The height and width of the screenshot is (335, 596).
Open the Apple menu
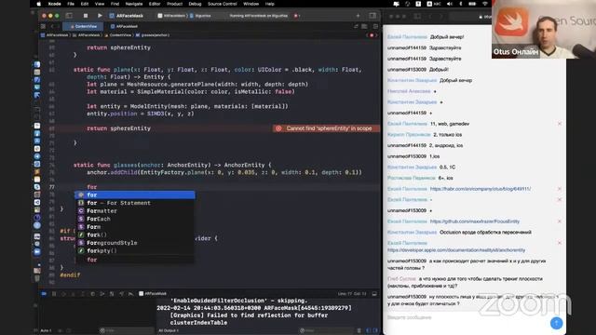38,4
